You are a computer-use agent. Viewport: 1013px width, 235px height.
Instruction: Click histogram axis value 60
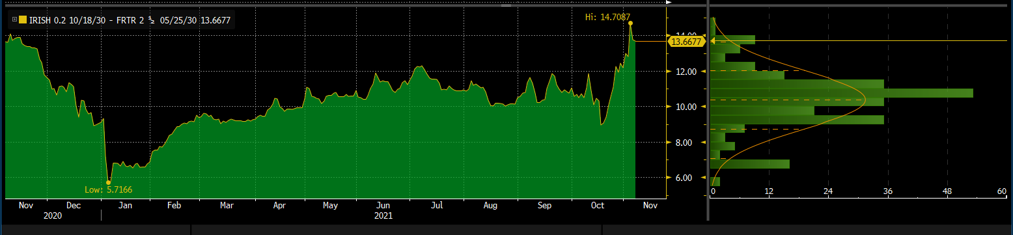1002,191
